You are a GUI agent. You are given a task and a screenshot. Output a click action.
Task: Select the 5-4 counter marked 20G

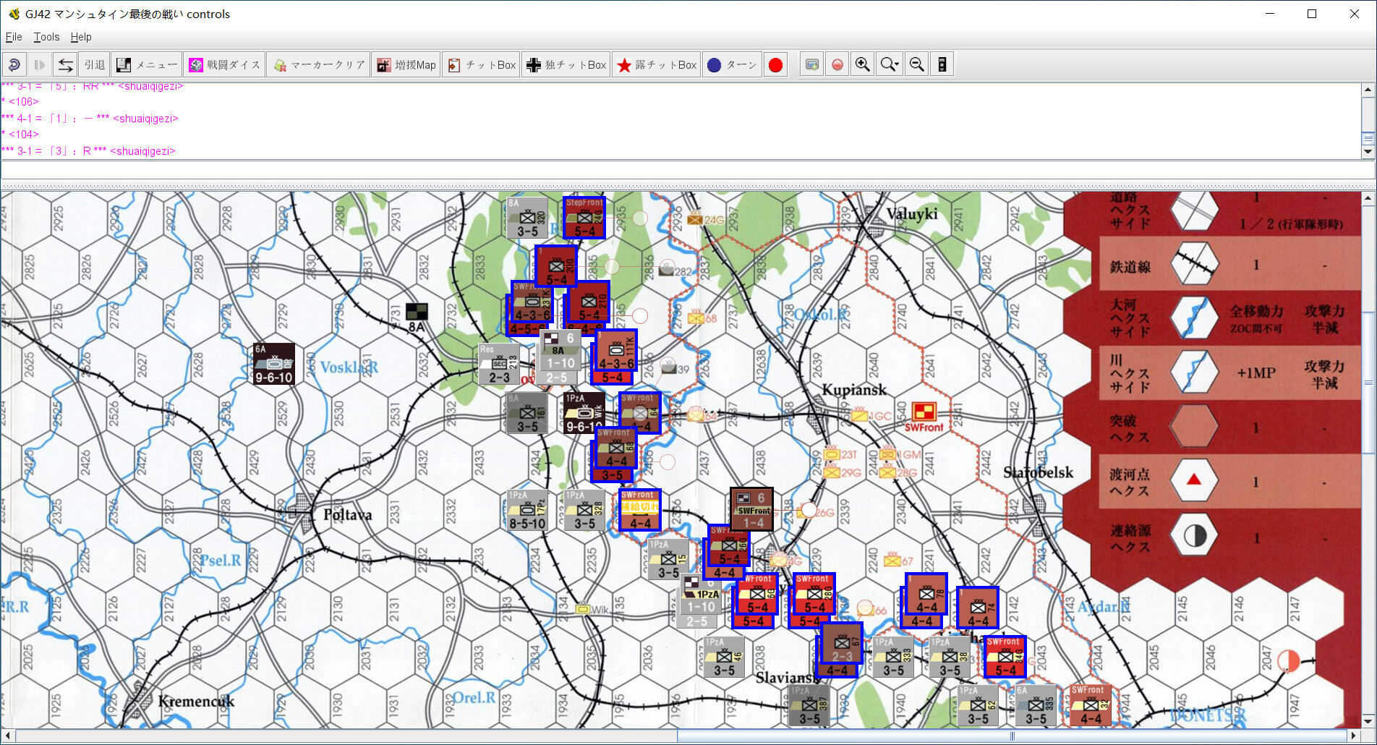point(556,266)
